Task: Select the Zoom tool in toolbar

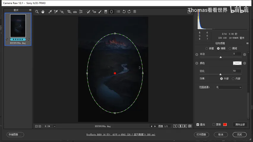Action: pyautogui.click(x=37, y=12)
